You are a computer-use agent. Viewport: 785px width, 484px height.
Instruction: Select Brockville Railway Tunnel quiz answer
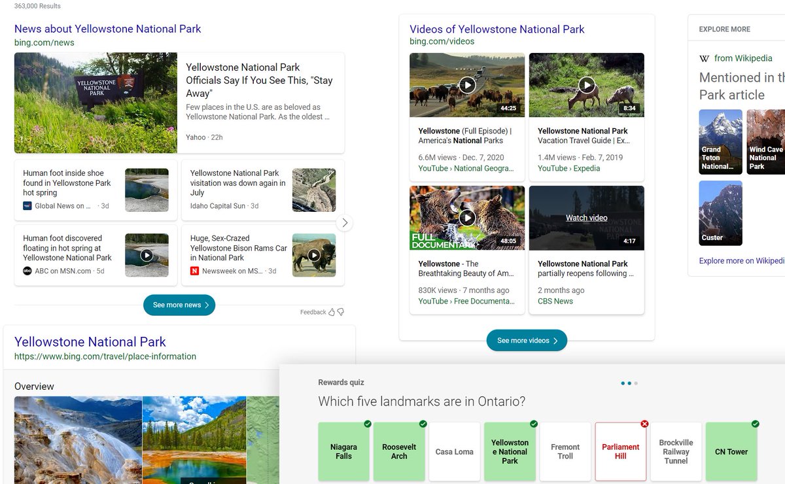click(x=676, y=451)
